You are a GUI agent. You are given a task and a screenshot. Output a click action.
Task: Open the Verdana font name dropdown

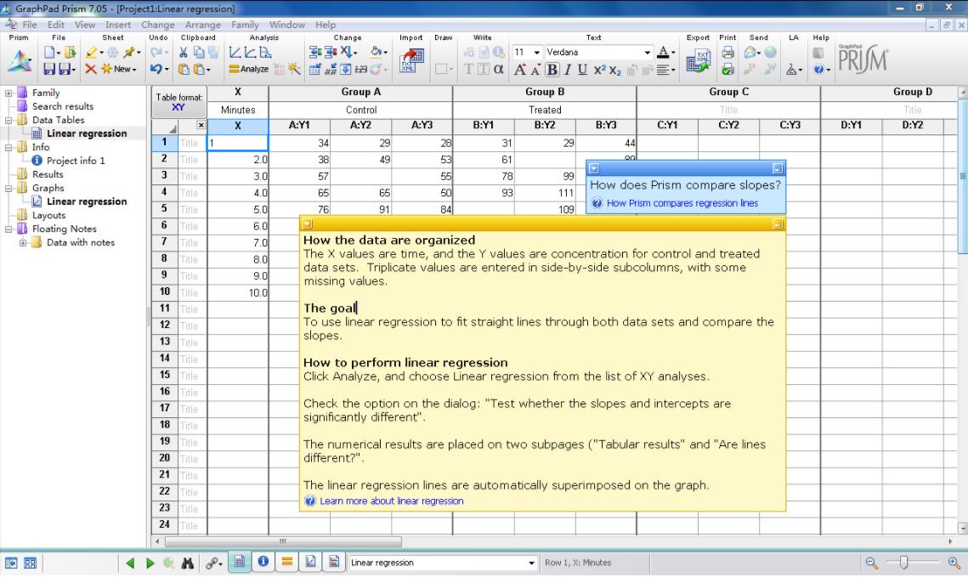(x=647, y=53)
